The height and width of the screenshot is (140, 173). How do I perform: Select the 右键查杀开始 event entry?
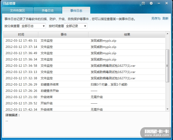click(x=50, y=91)
